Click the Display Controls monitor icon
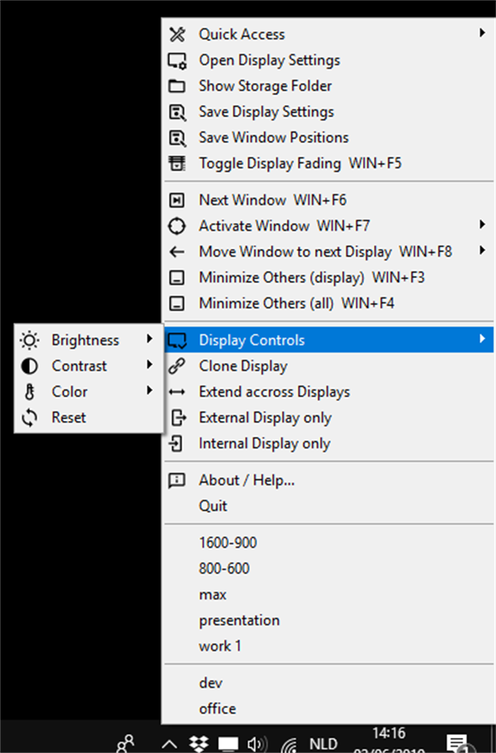 [177, 341]
